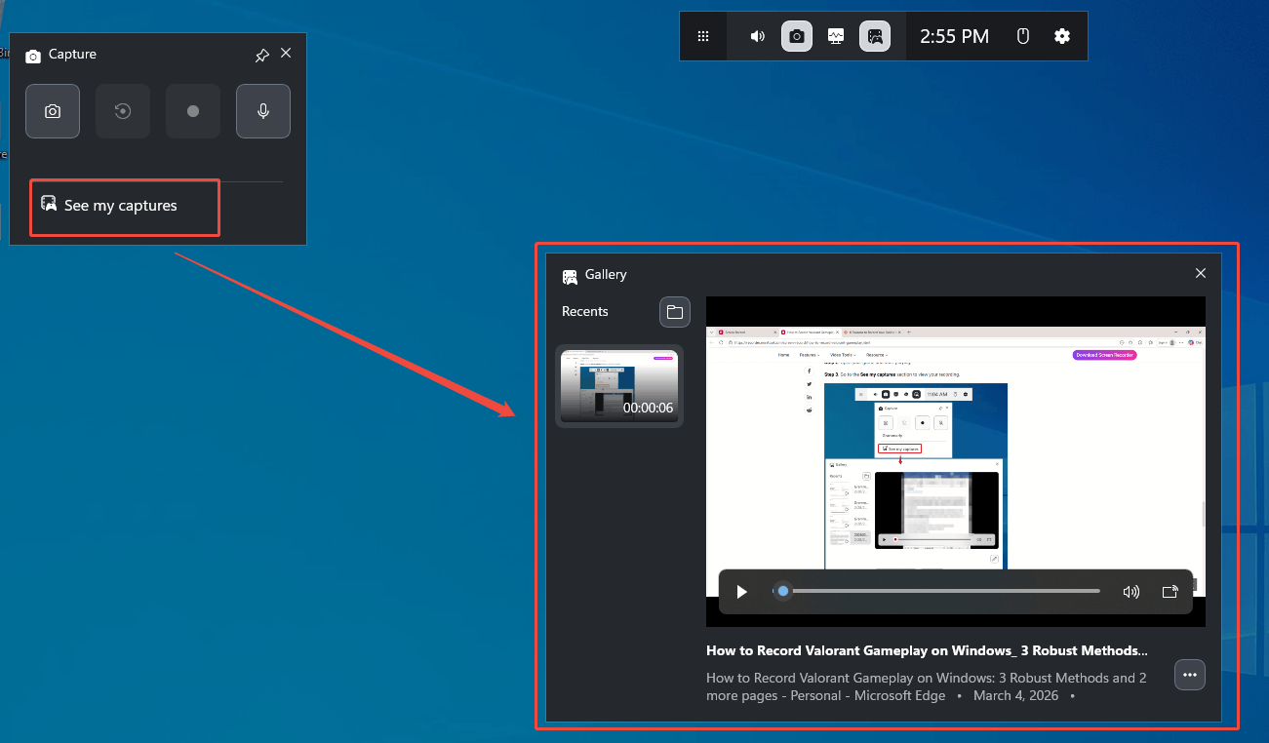Toggle the Capture widget camera icon in the top bar
The width and height of the screenshot is (1269, 743).
(797, 37)
